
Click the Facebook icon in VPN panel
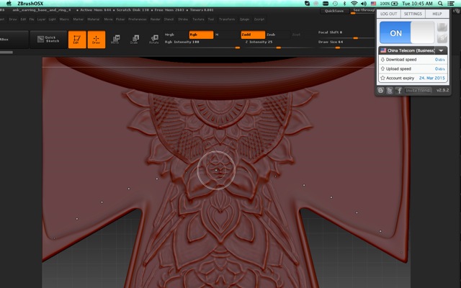(398, 90)
